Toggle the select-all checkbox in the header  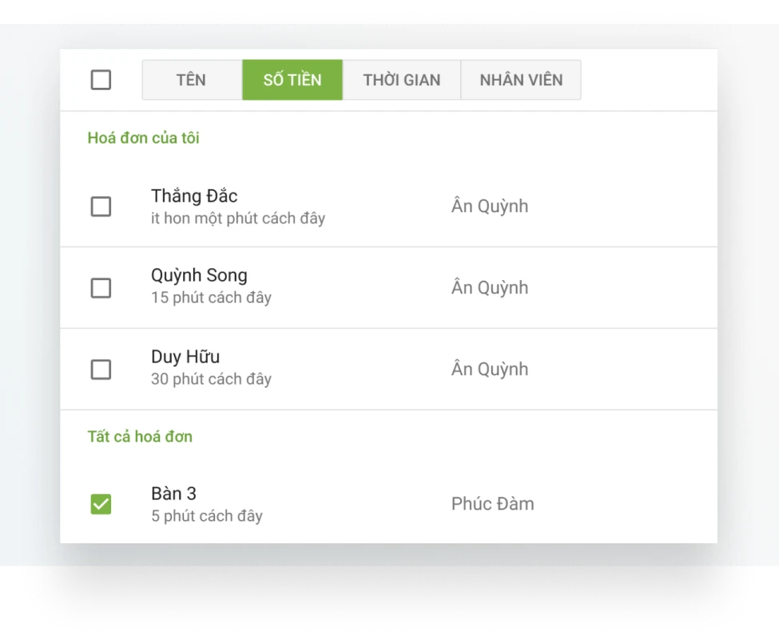(101, 80)
